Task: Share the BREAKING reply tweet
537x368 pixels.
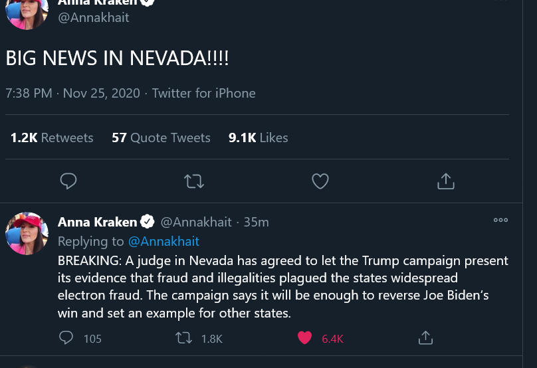Action: click(425, 338)
